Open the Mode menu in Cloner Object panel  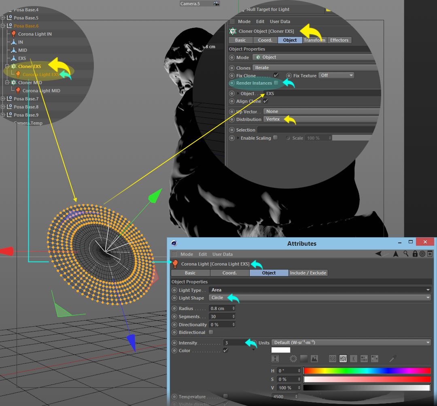tap(244, 21)
